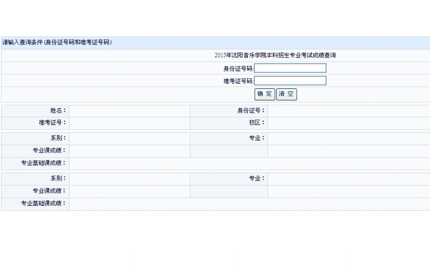Select the empty cell next to 姓名
Image resolution: width=430 pixels, height=275 pixels.
129,110
